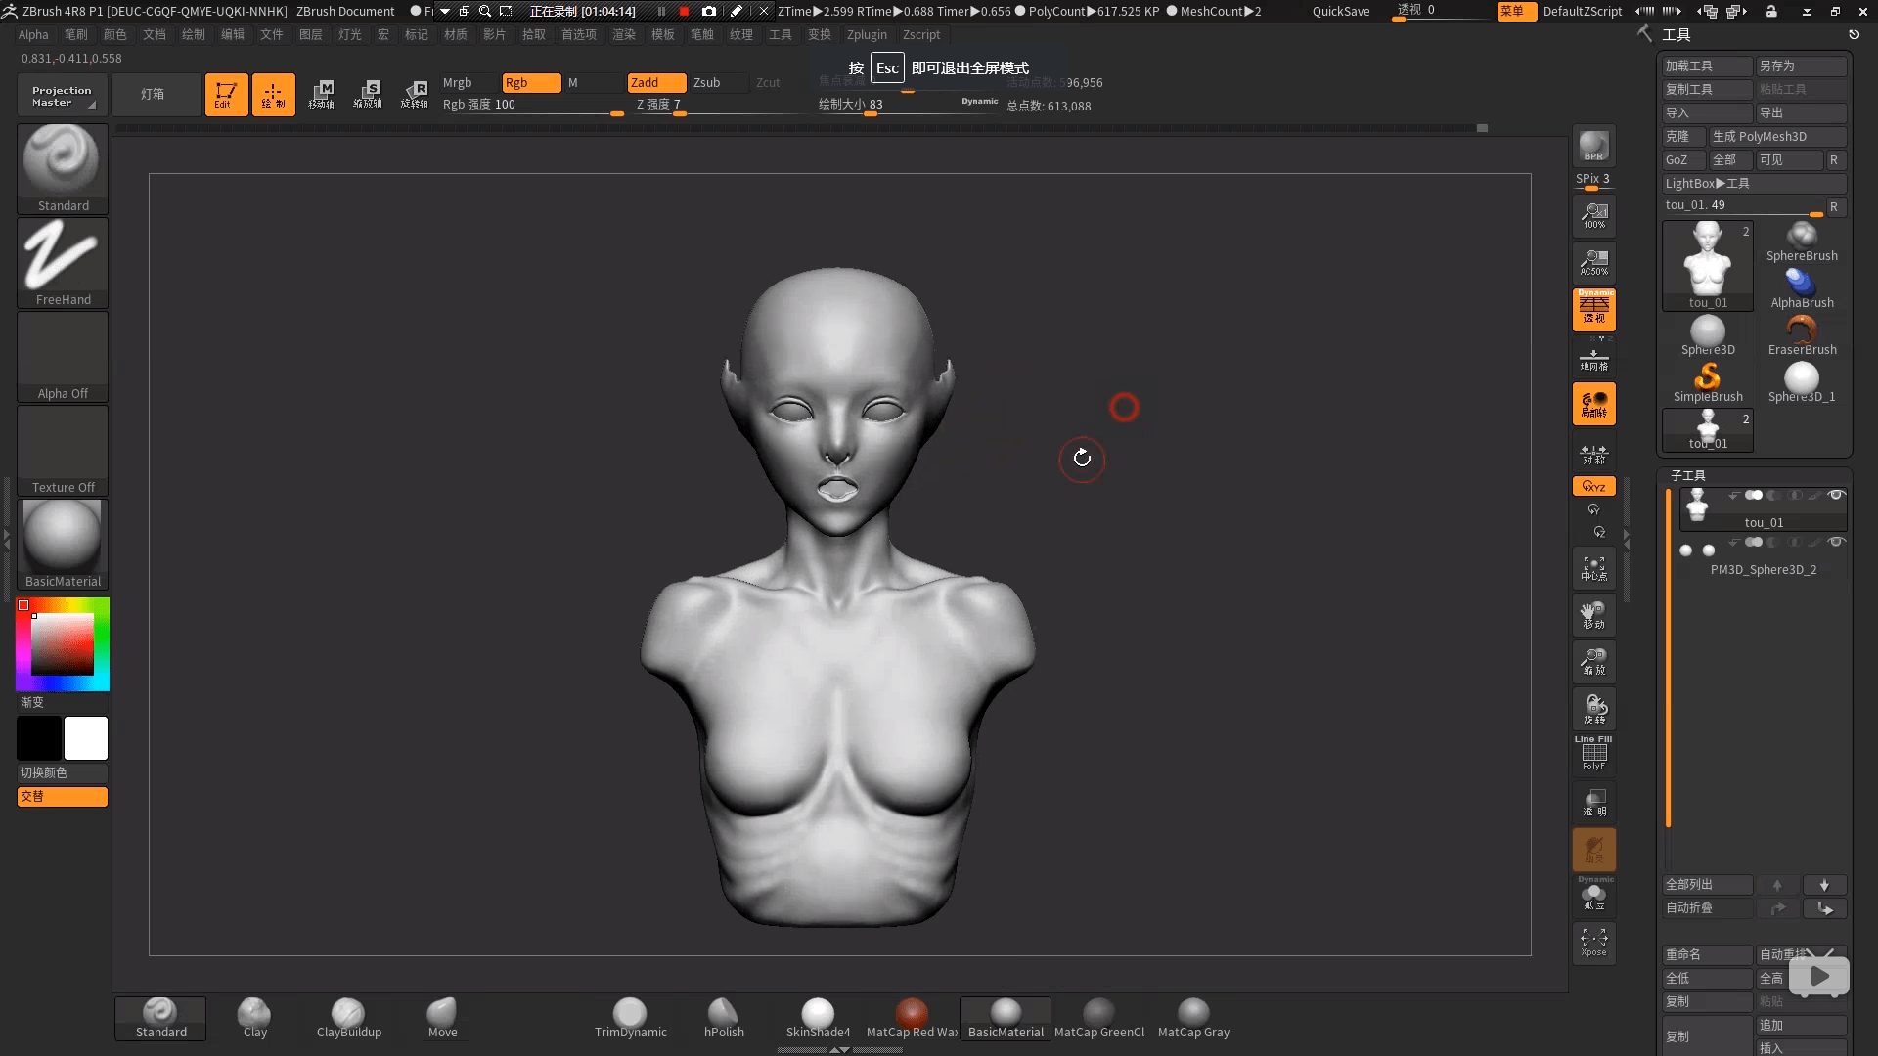Click the rotate view (旋转) icon
This screenshot has width=1878, height=1056.
point(1593,709)
